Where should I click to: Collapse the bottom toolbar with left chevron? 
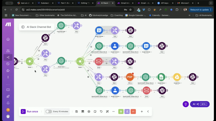pos(148,111)
